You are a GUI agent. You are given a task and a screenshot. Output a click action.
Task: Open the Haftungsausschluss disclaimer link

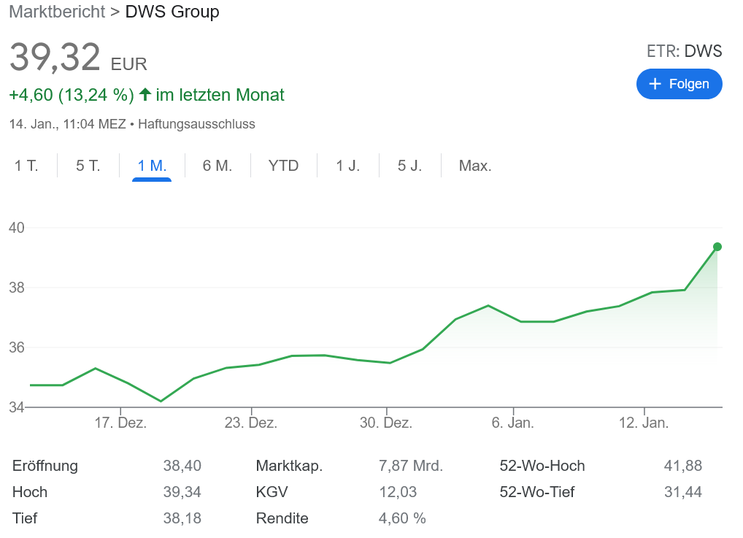click(x=196, y=124)
